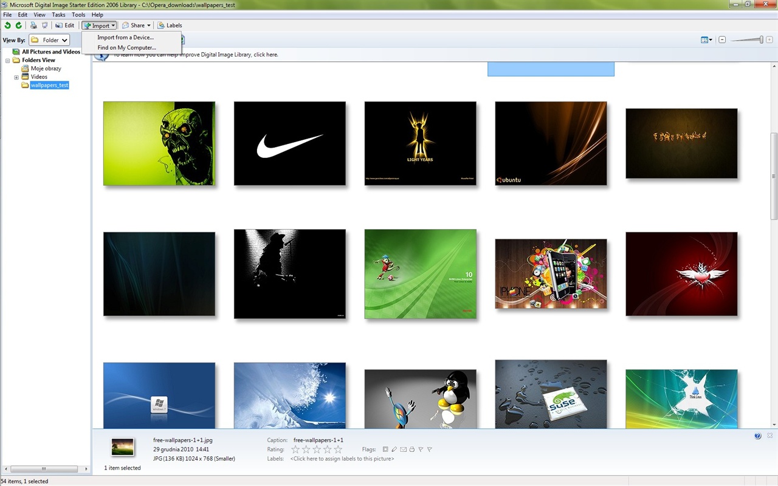Select the Ubuntu wallpaper thumbnail

[x=551, y=143]
